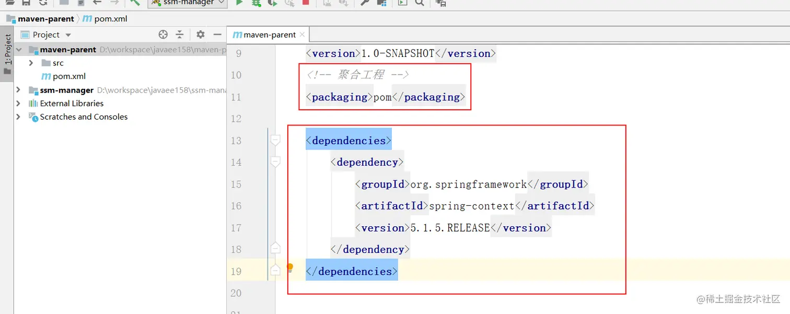
Task: Run with coverage shield icon
Action: click(272, 3)
